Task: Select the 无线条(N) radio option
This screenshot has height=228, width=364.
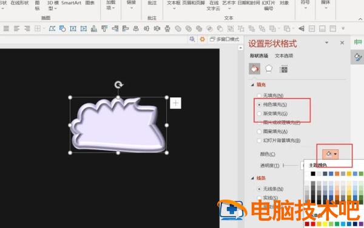Action: click(259, 189)
